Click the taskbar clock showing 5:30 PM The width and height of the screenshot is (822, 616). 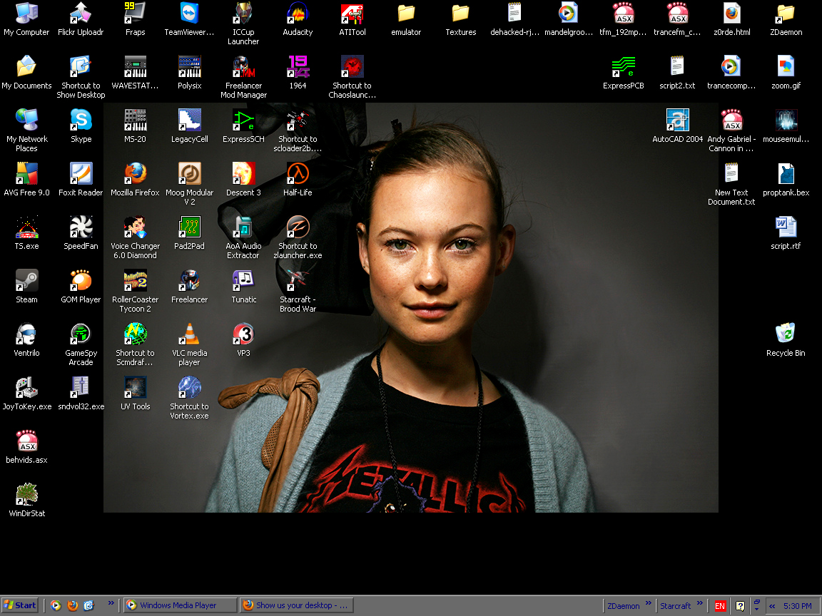pyautogui.click(x=797, y=606)
